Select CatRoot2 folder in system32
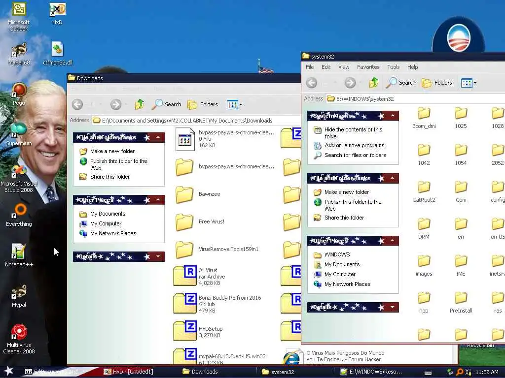The width and height of the screenshot is (505, 378). pyautogui.click(x=424, y=192)
